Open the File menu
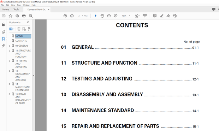The image size is (219, 131). [x=2, y=5]
